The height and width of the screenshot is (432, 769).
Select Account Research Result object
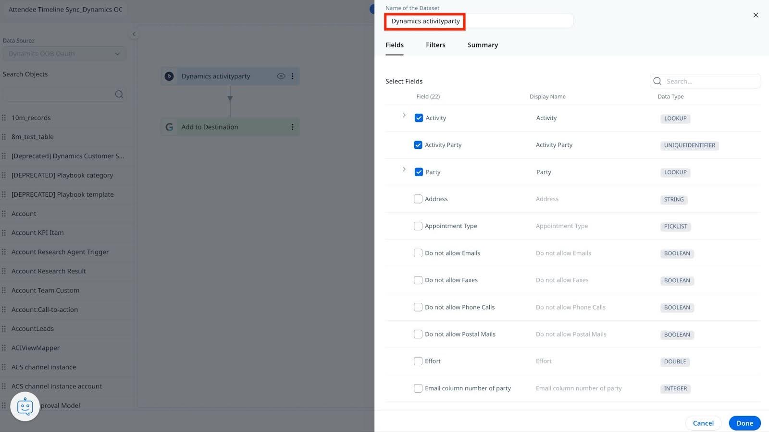pos(49,271)
